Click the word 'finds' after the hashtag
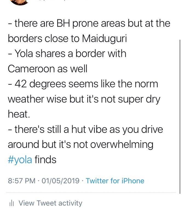The image size is (182, 210). point(45,160)
